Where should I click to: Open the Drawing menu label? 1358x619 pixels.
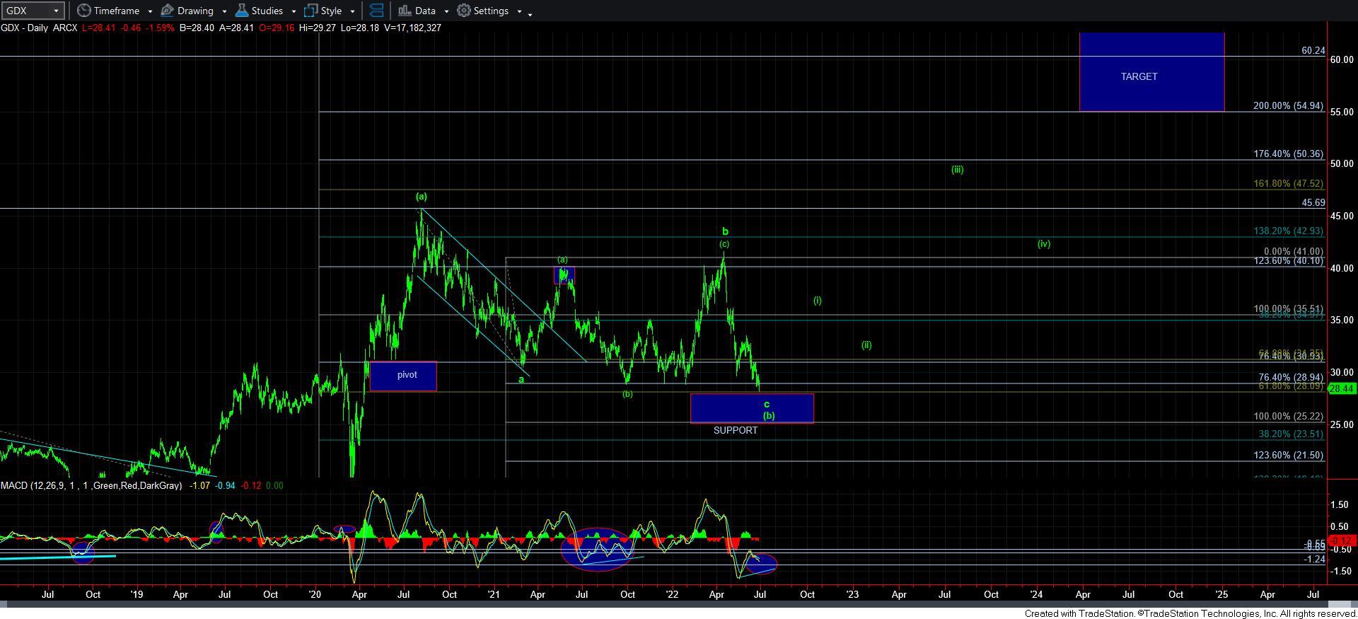195,11
